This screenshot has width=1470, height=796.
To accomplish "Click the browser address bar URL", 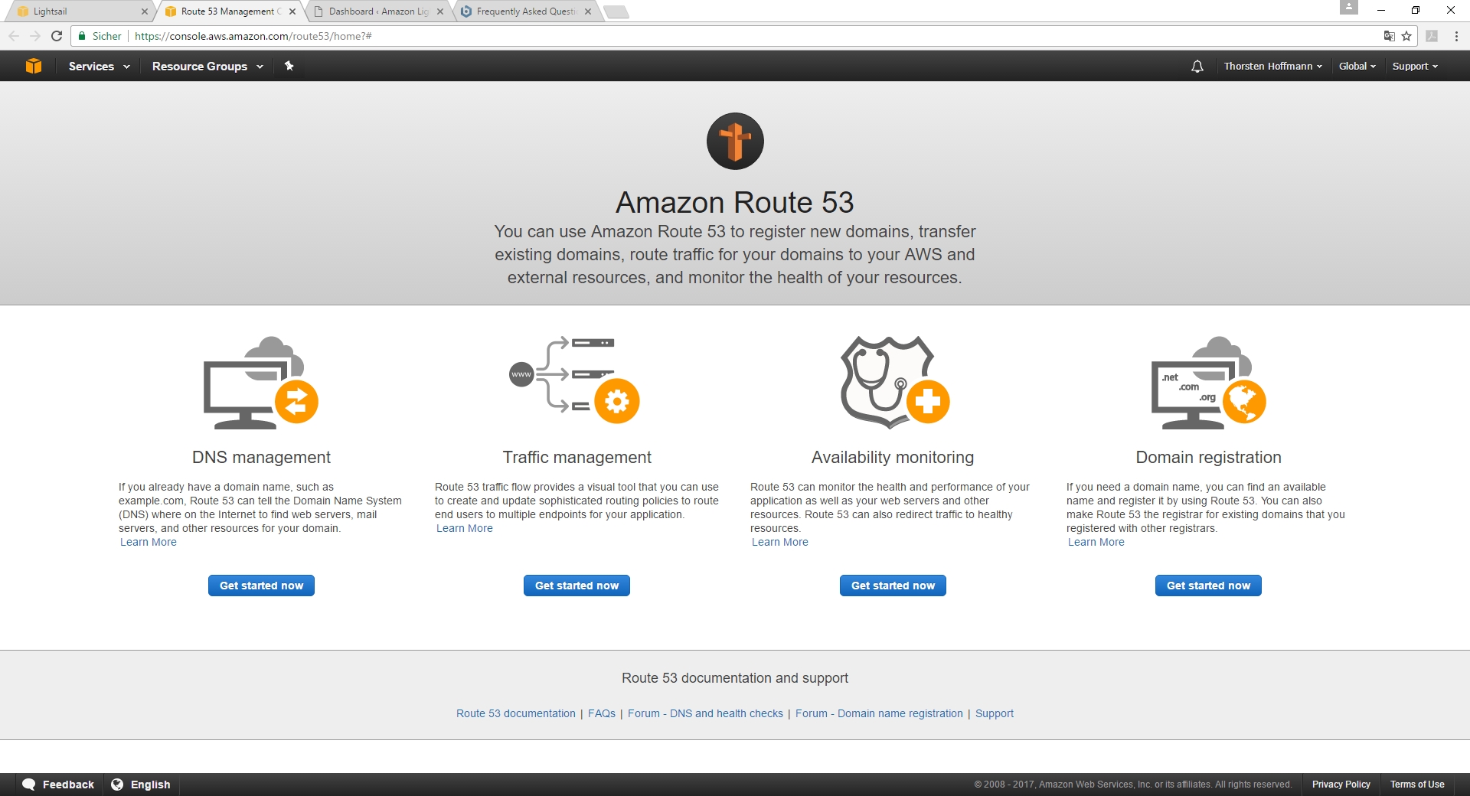I will point(253,36).
